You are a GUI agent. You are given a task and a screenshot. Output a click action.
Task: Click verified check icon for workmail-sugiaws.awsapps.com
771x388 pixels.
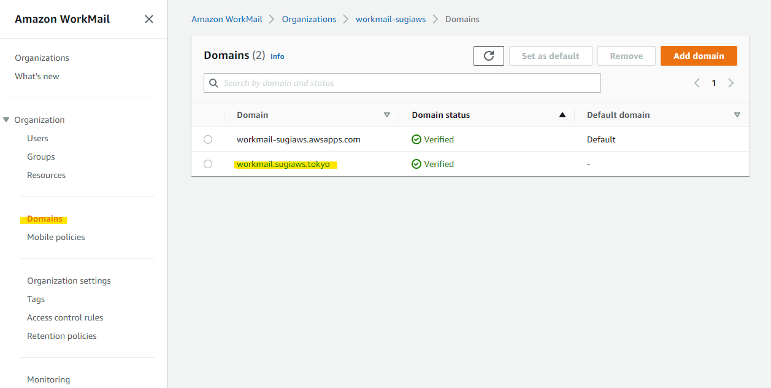coord(416,139)
